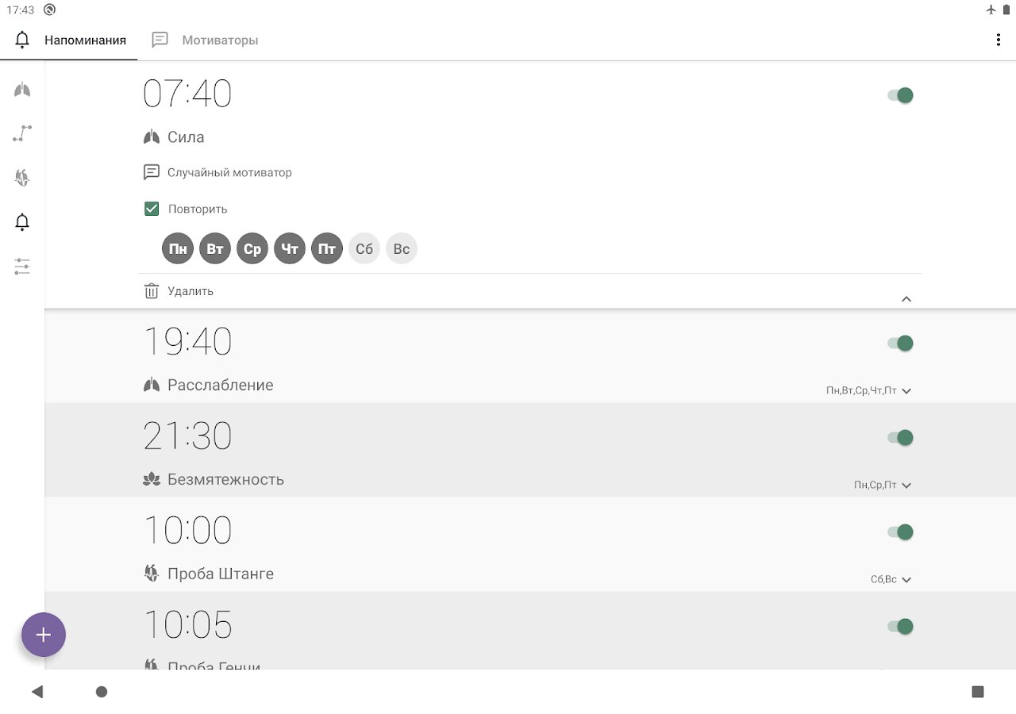
Task: Switch to the Мотиваторы tab
Action: click(206, 40)
